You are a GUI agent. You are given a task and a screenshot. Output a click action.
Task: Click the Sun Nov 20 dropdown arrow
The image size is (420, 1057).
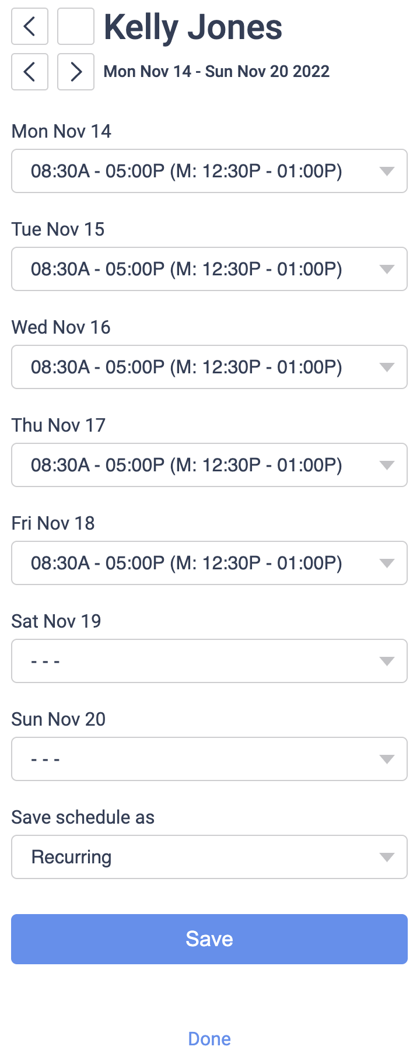[x=387, y=759]
